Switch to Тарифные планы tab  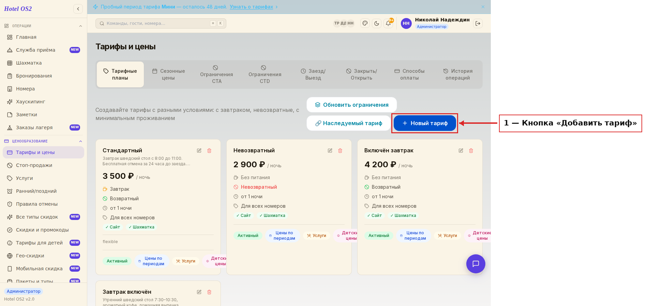(120, 74)
